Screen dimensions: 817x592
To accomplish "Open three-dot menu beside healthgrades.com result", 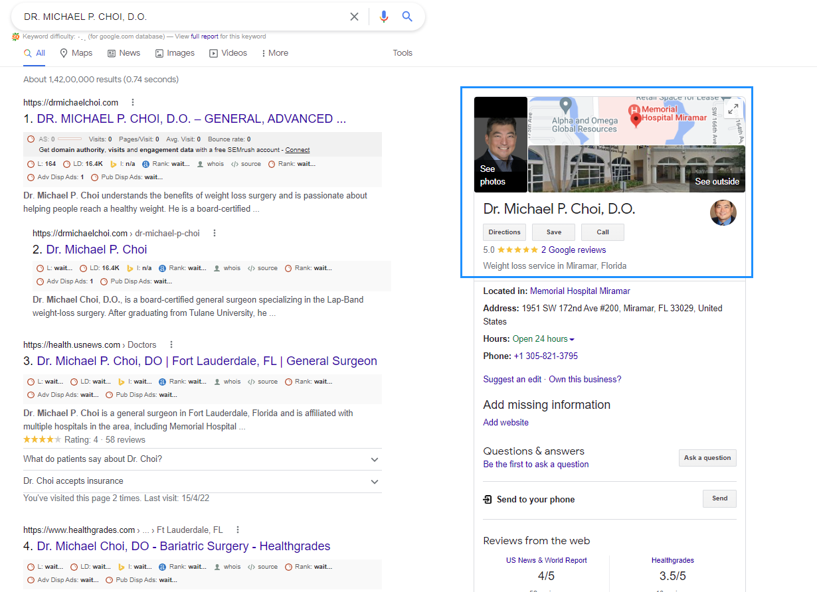I will [238, 530].
